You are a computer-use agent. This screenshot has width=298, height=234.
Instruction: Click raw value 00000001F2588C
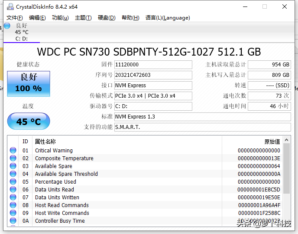[259, 213]
